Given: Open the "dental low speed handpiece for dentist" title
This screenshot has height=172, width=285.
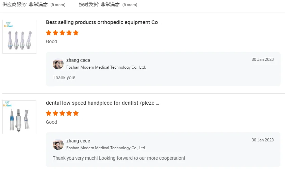Looking at the screenshot, I should (102, 103).
